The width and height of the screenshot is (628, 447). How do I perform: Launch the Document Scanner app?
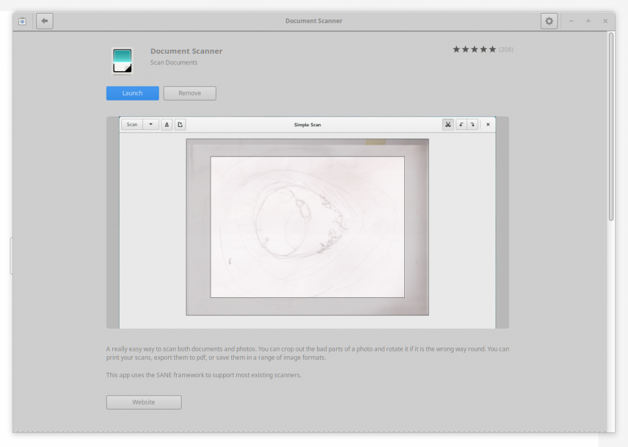(132, 93)
